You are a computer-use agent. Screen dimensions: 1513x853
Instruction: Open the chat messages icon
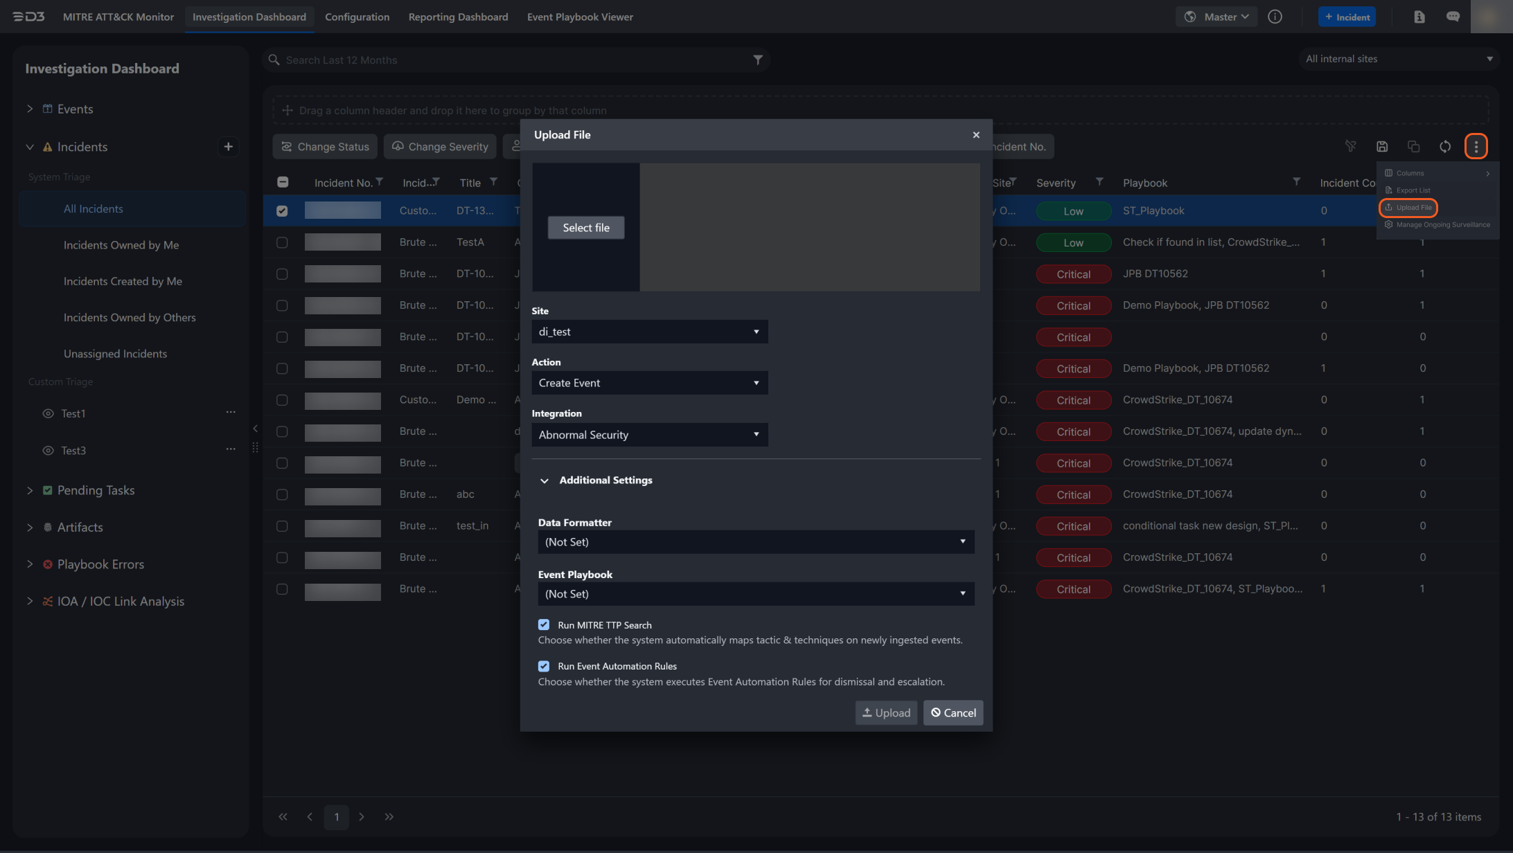point(1453,17)
